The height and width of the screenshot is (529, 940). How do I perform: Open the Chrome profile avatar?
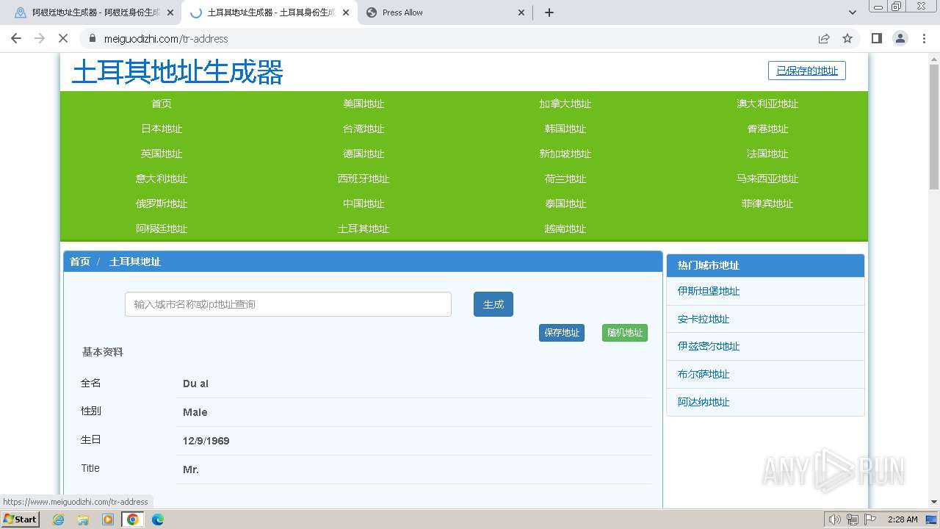point(900,38)
